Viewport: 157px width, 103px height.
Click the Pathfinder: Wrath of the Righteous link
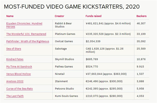point(28,41)
